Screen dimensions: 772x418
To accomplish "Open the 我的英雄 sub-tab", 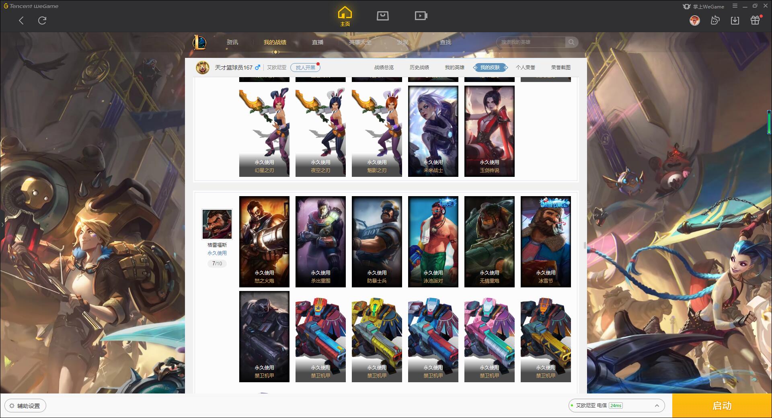I will [455, 68].
